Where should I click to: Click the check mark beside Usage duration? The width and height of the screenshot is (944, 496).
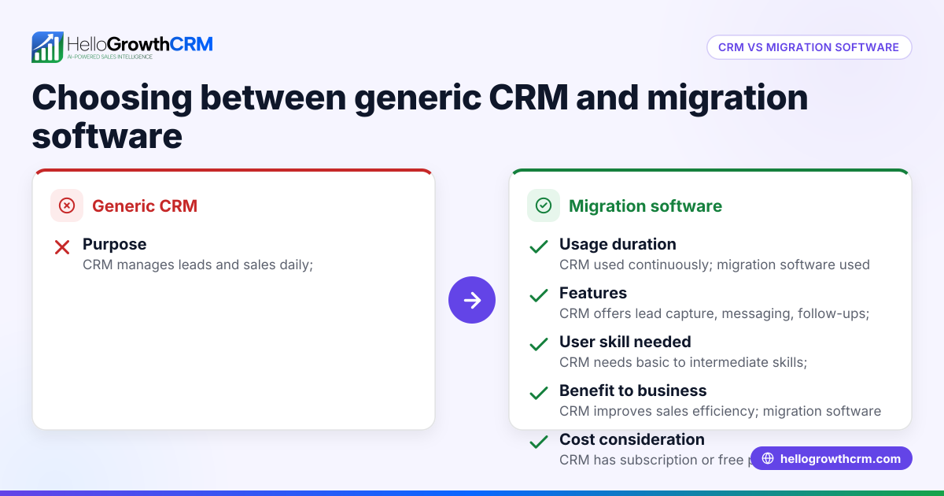539,247
